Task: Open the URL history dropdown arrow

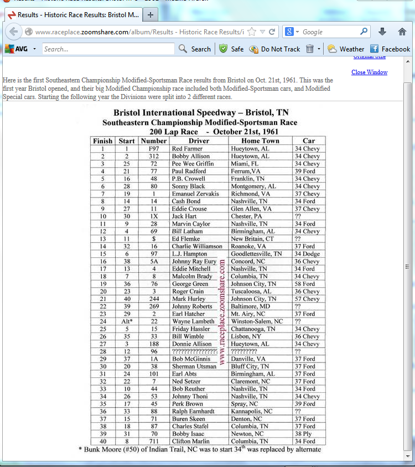Action: (262, 32)
